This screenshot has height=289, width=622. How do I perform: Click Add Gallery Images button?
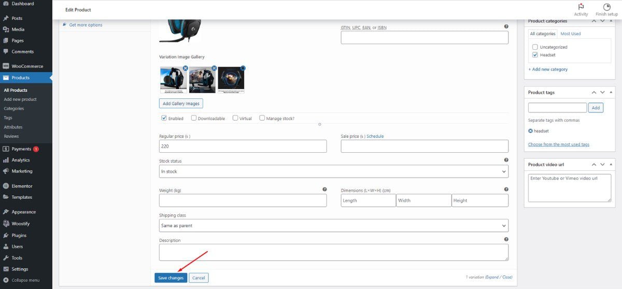pos(181,104)
